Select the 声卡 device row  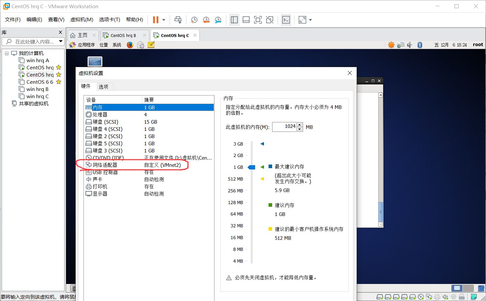(x=149, y=179)
